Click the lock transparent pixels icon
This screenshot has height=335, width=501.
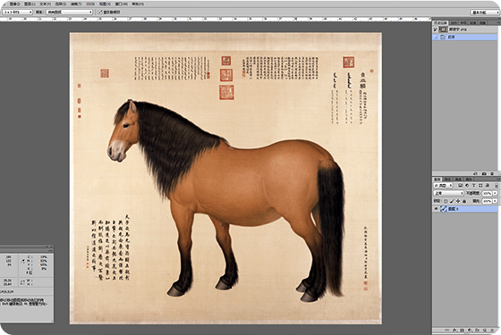pos(446,201)
